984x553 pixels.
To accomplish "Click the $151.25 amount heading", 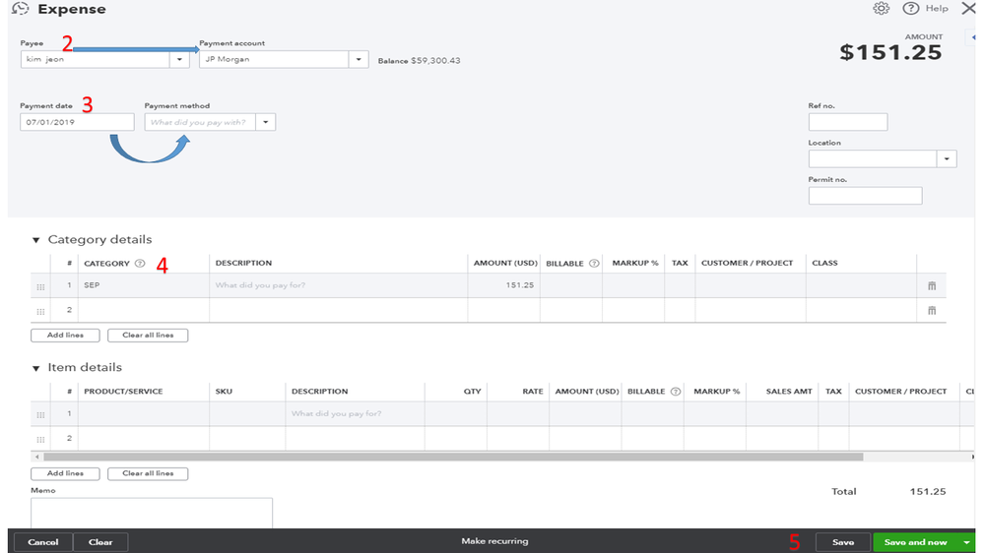I will click(x=890, y=53).
